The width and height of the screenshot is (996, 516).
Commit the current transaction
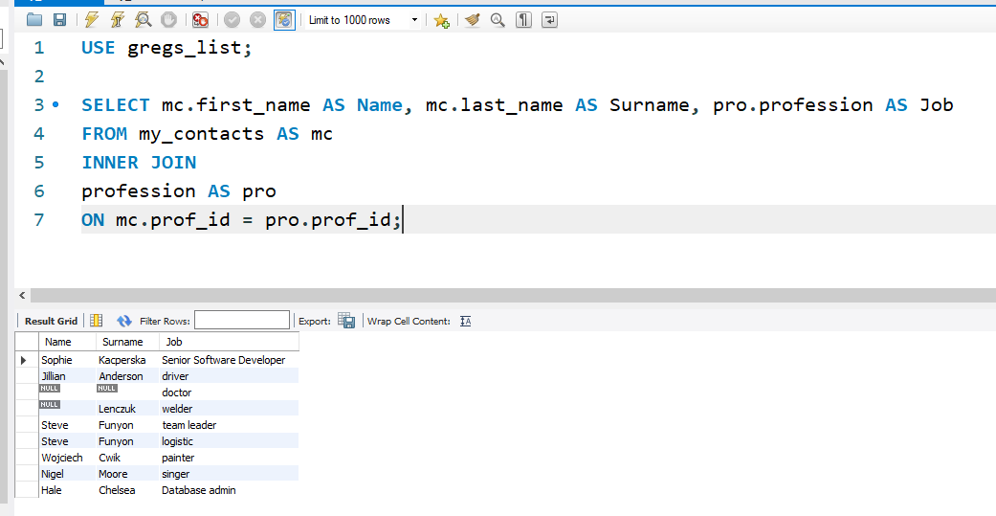point(232,20)
